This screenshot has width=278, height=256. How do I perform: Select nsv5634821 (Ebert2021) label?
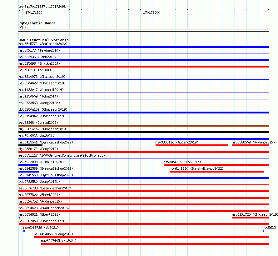pyautogui.click(x=39, y=214)
